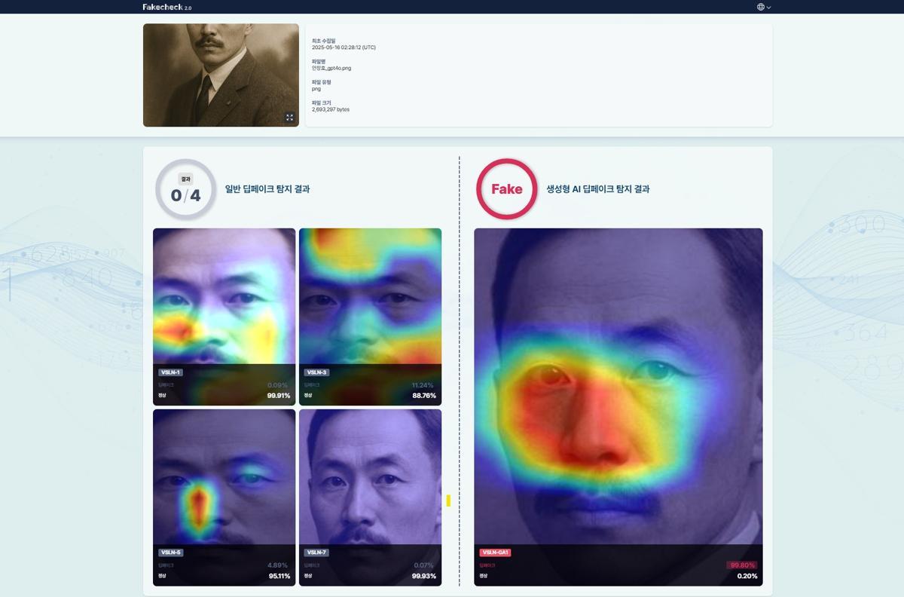Click the VSLN-7 model tag
904x597 pixels.
click(x=316, y=553)
